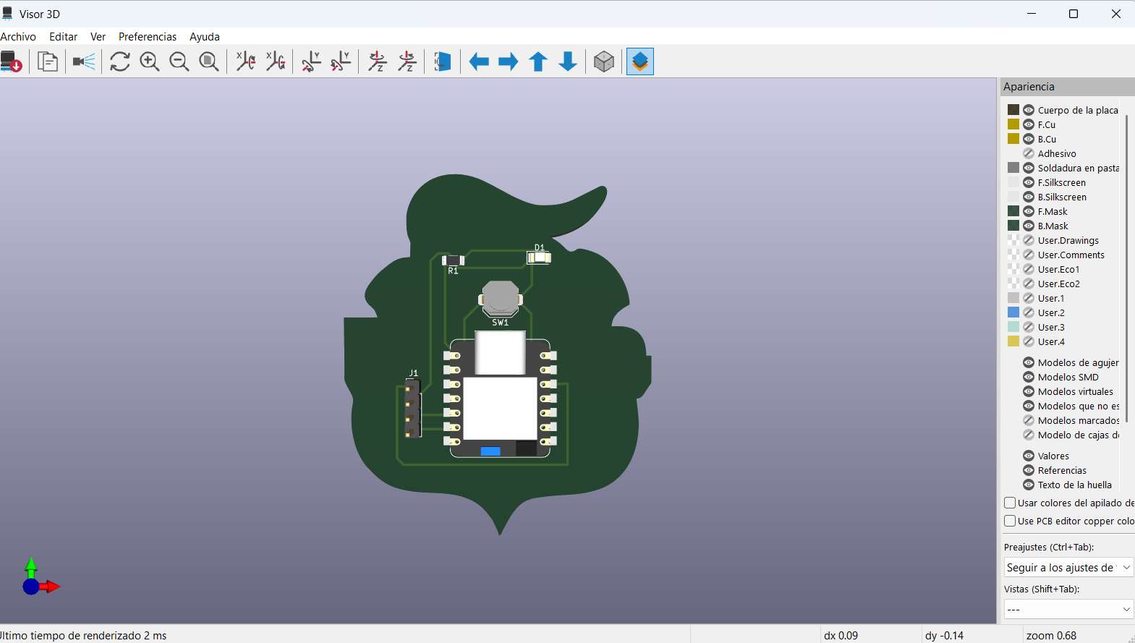The height and width of the screenshot is (643, 1135).
Task: Hide the F.Mask layer
Action: tap(1029, 211)
